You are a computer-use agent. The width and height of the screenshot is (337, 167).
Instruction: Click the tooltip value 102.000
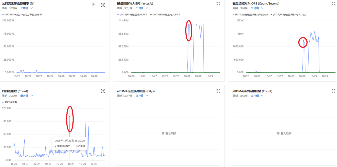[80, 146]
